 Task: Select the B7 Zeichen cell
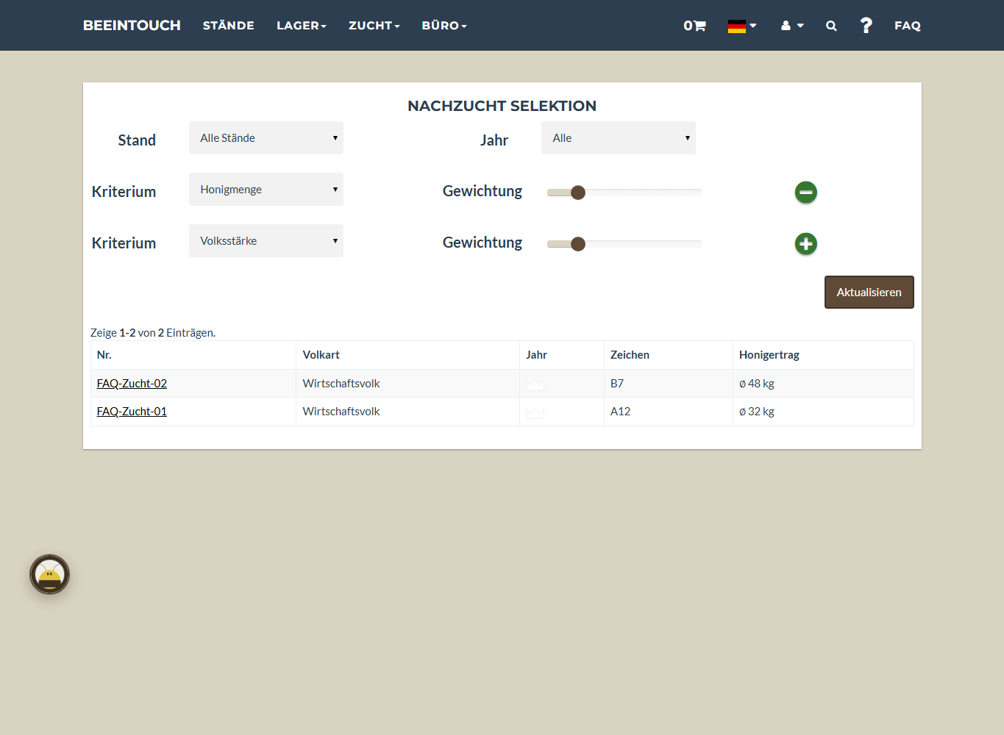click(617, 384)
